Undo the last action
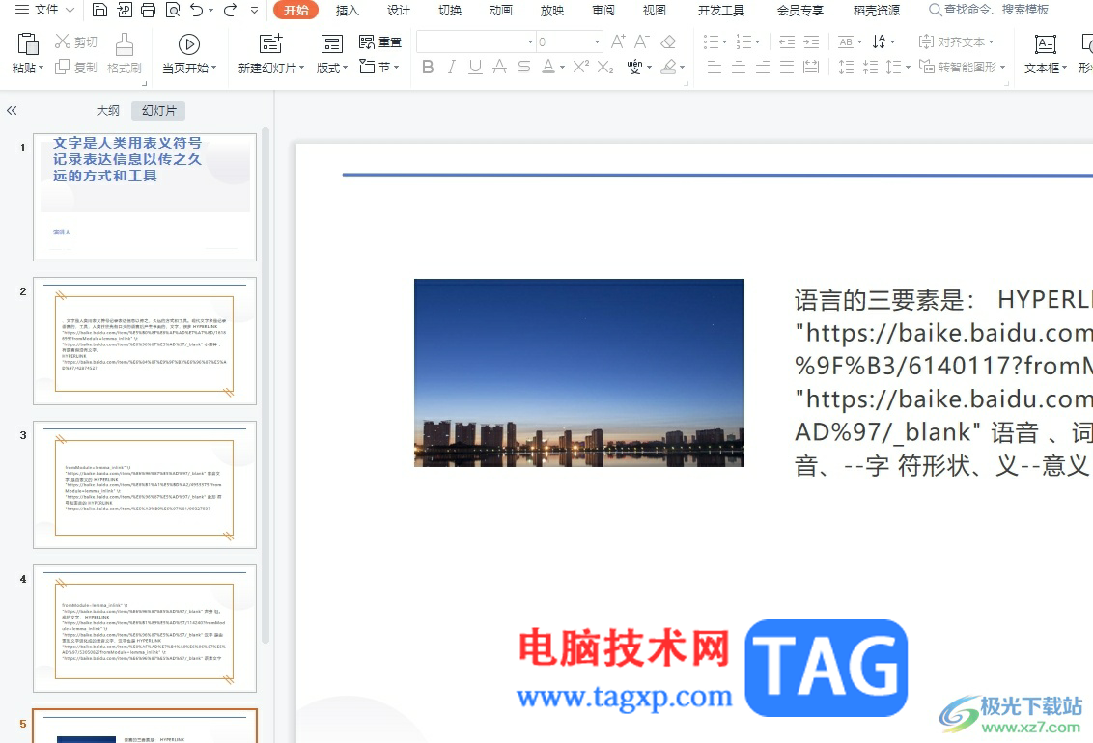This screenshot has width=1093, height=743. [197, 10]
